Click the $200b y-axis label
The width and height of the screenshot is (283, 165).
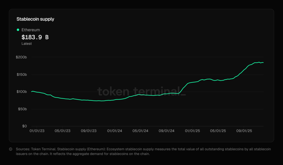pos(22,57)
